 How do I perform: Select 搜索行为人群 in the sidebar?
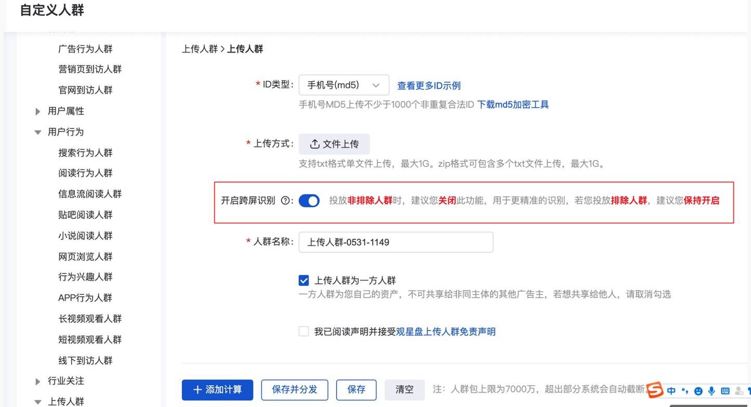tap(85, 152)
